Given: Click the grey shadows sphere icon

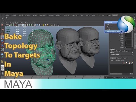Looking at the screenshot, I should coord(46,25).
